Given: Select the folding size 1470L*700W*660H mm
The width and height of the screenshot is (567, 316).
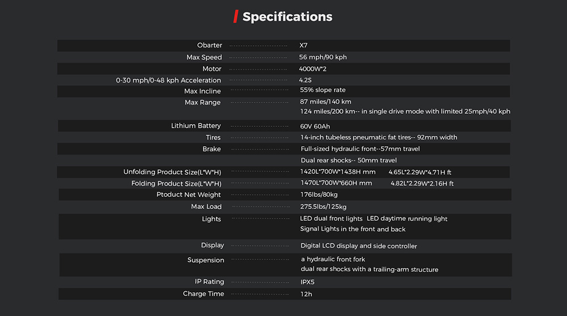Looking at the screenshot, I should click(x=336, y=183).
